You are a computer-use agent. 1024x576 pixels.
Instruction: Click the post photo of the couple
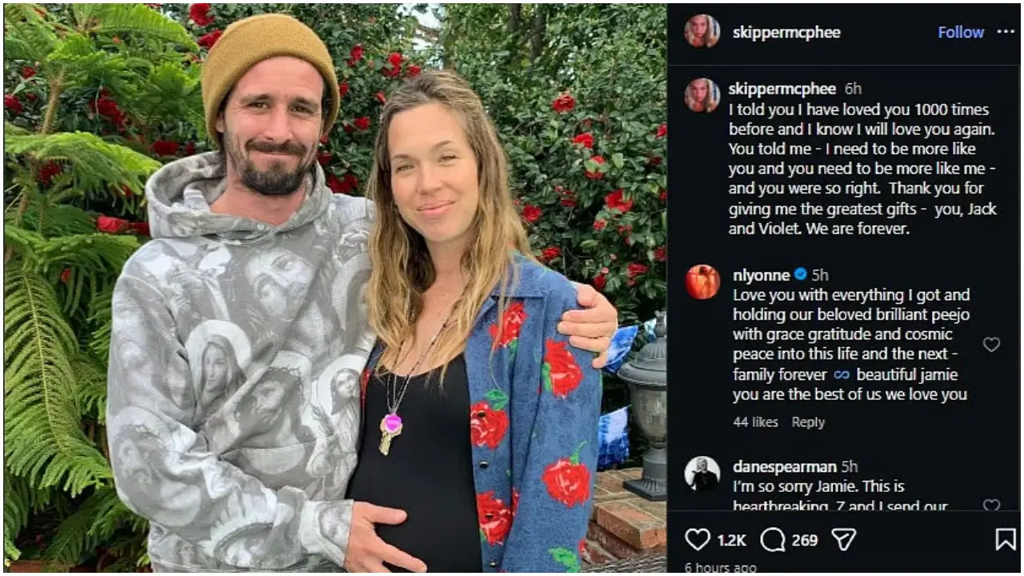click(334, 288)
